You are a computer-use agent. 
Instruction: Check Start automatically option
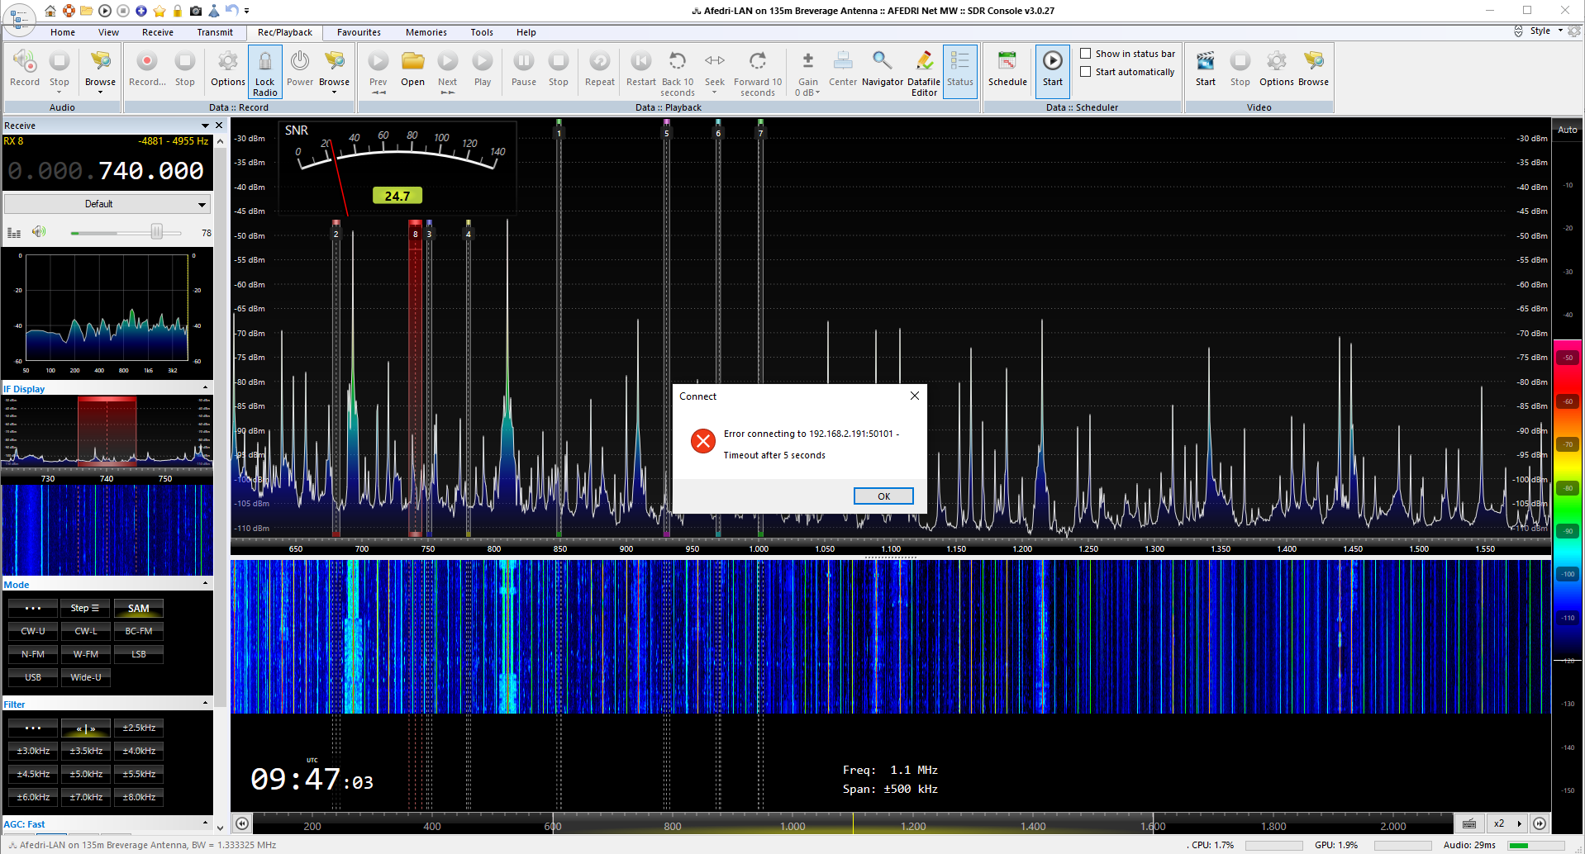point(1086,72)
